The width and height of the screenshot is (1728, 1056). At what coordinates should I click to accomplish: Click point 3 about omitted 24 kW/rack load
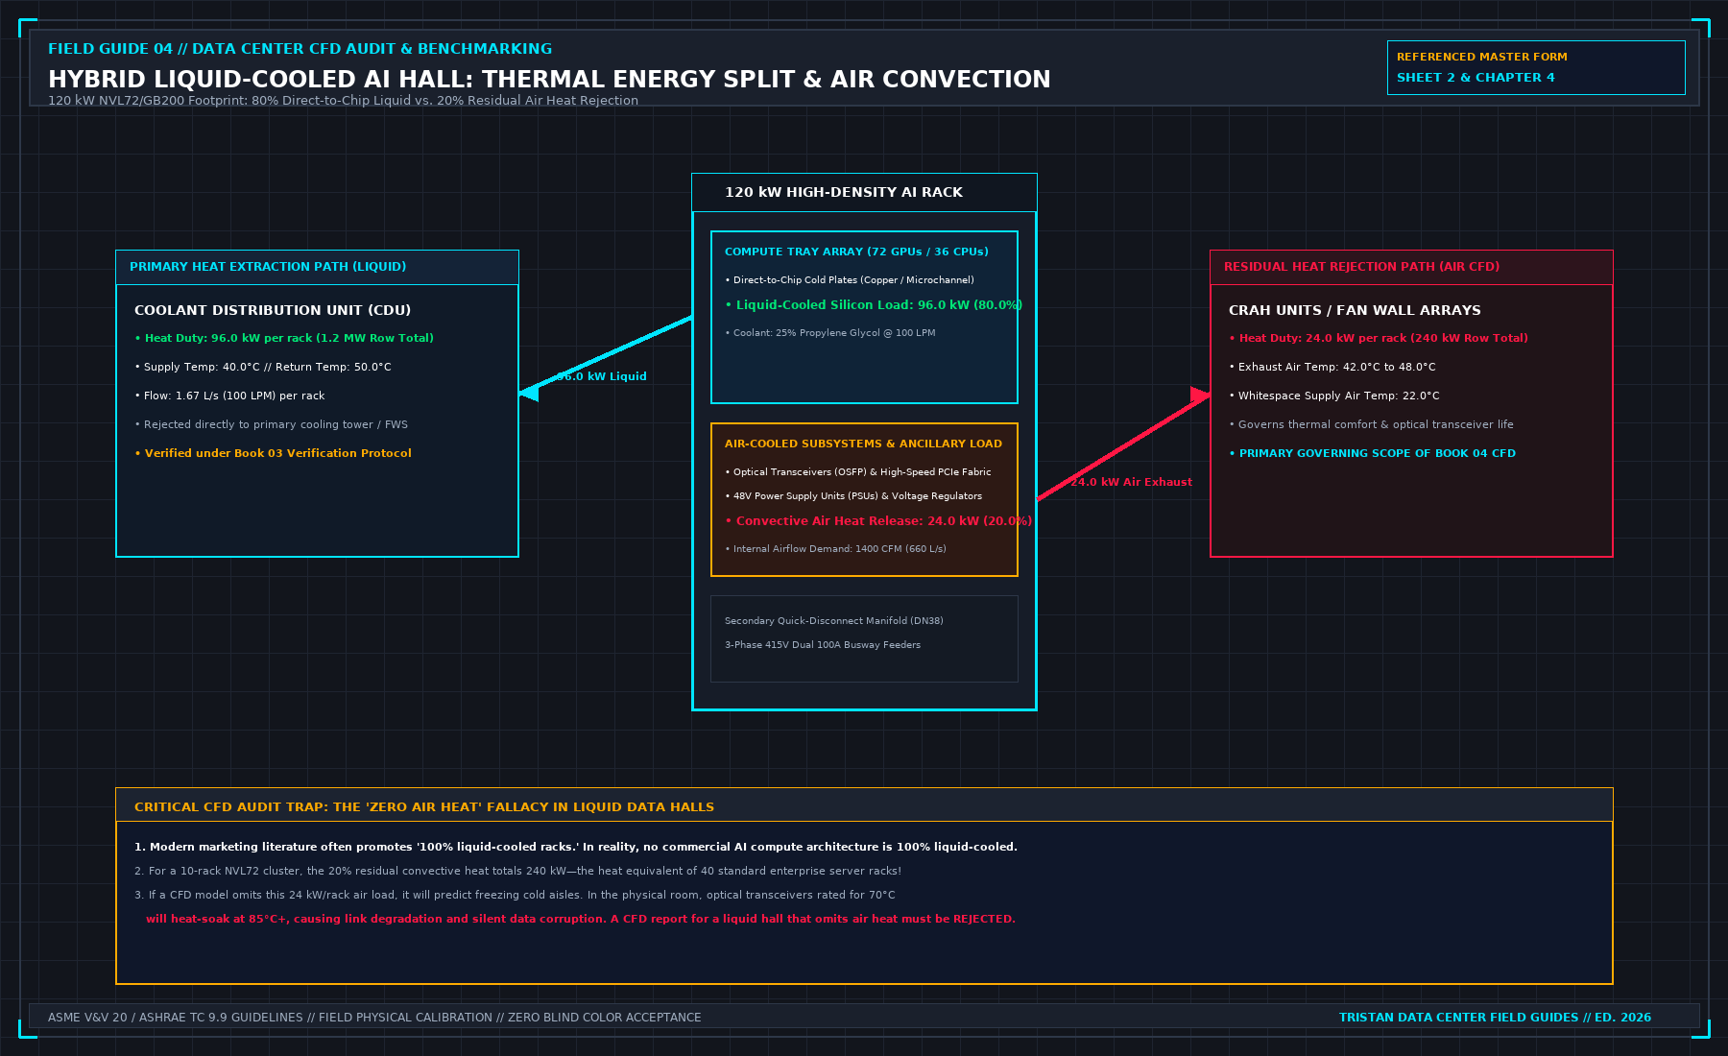pyautogui.click(x=515, y=895)
